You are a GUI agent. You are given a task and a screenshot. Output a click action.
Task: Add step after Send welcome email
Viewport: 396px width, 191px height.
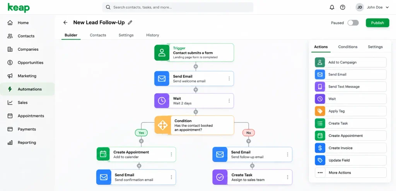pyautogui.click(x=195, y=90)
